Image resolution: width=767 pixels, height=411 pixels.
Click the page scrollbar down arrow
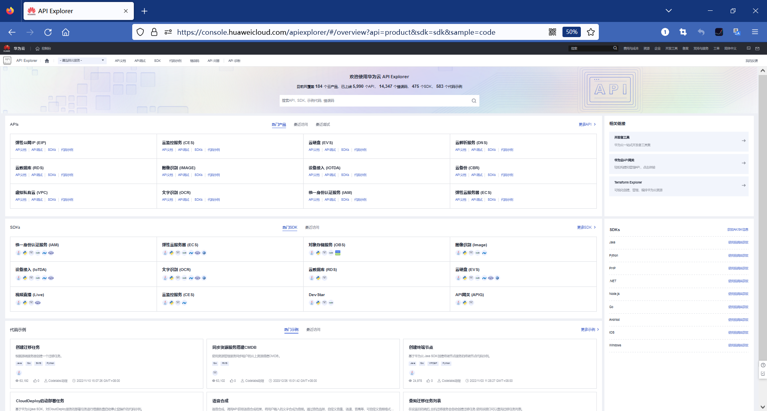(x=763, y=407)
